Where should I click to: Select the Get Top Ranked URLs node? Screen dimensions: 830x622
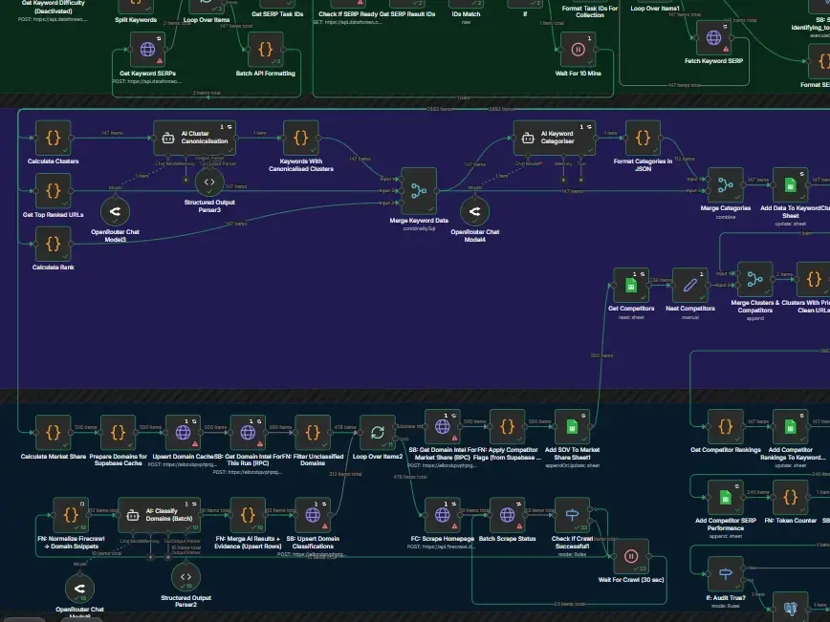coord(54,191)
